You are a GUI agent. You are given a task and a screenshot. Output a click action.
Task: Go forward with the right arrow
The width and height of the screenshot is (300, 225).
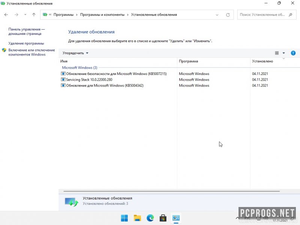coord(16,15)
